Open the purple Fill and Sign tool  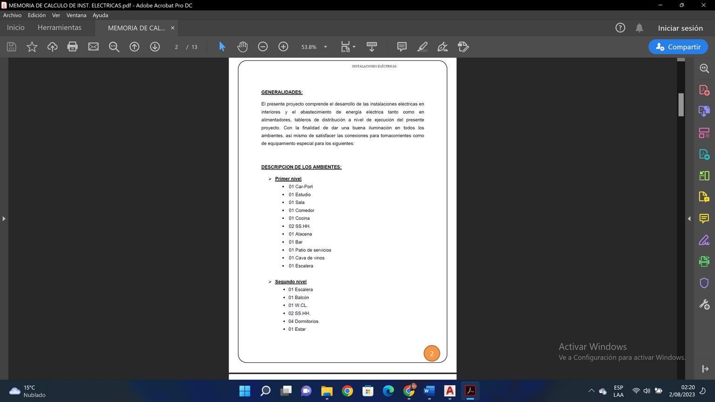coord(704,240)
